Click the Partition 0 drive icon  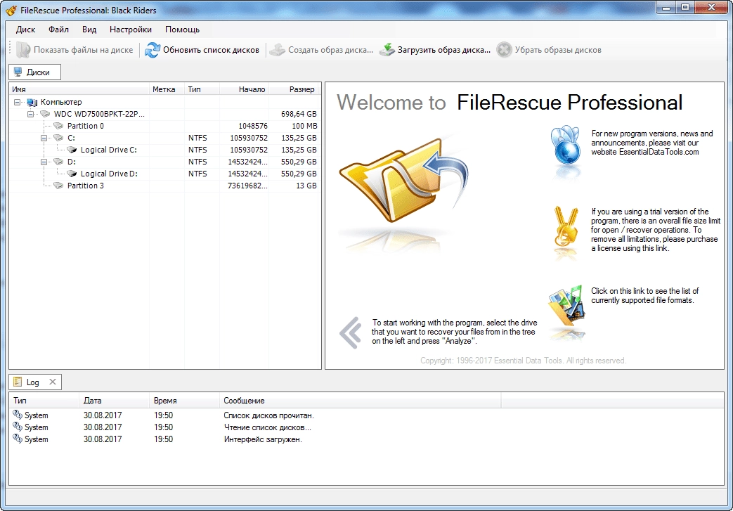[x=58, y=126]
